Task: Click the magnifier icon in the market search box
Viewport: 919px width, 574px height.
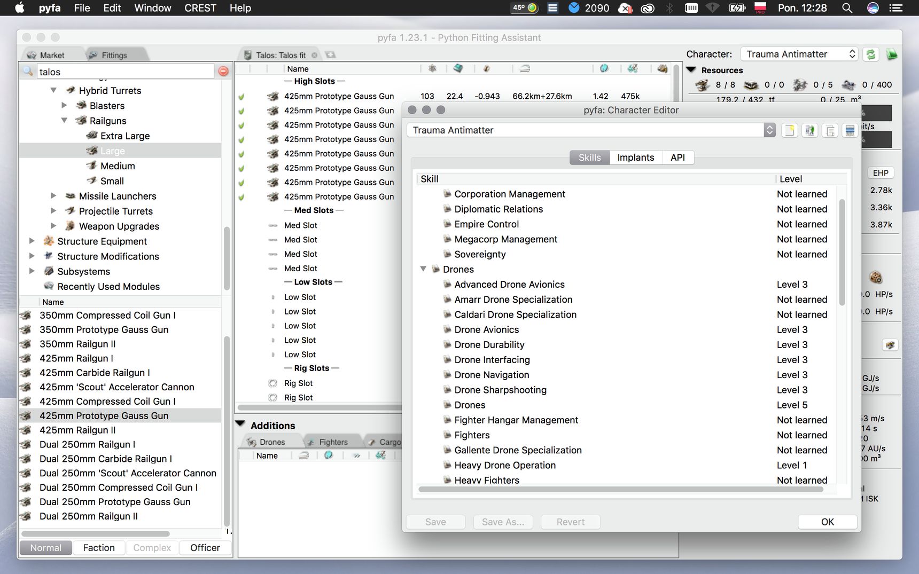Action: point(28,71)
